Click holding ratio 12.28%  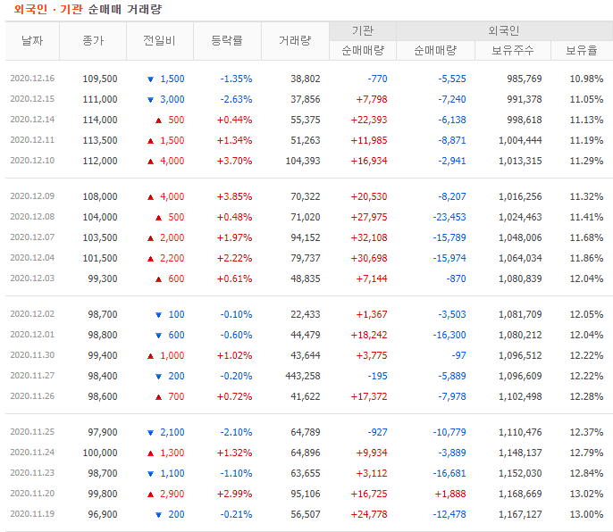click(586, 396)
